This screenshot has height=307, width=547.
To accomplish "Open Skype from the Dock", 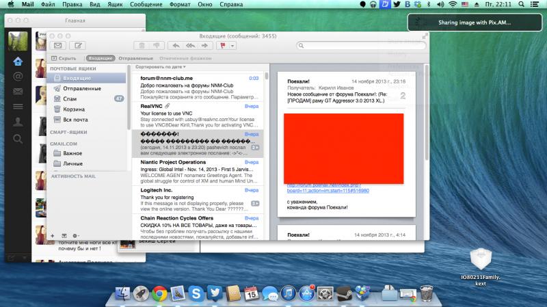I will [x=196, y=294].
